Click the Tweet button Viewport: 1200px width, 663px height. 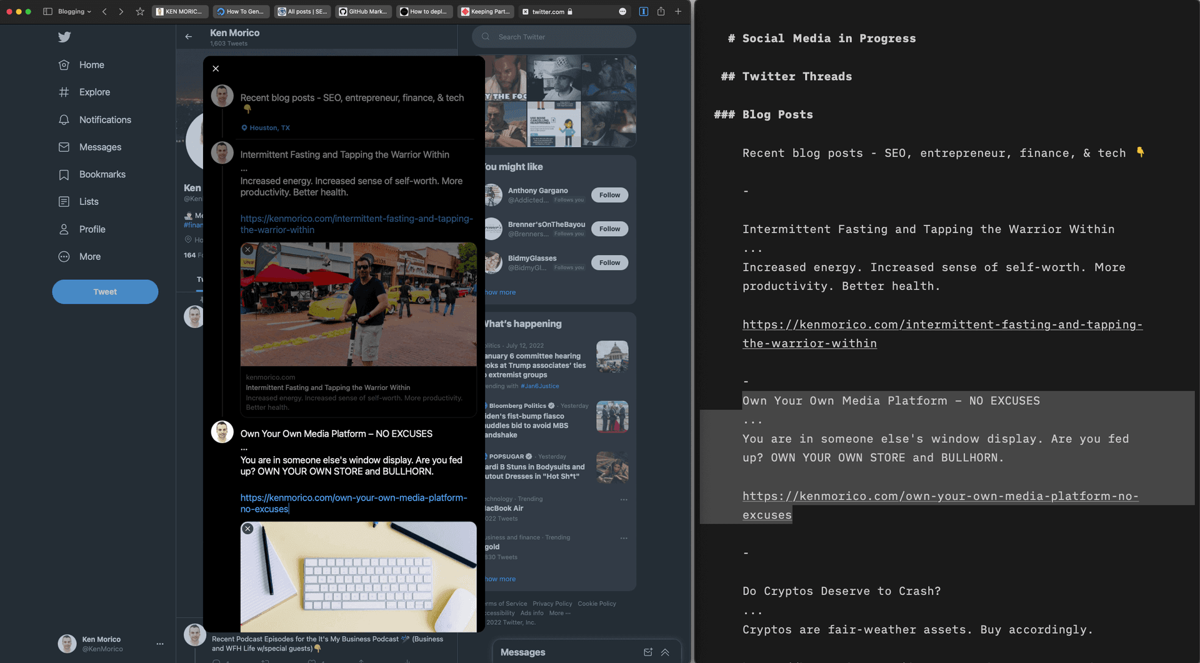pos(104,291)
